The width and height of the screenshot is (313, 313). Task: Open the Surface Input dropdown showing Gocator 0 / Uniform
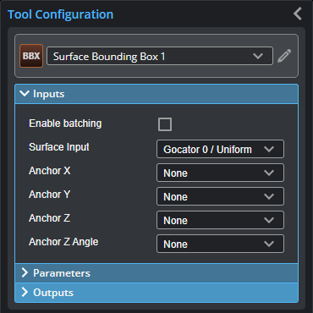click(220, 149)
